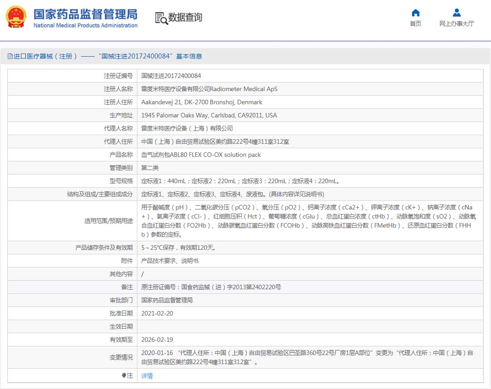Click the national emblem logo
Screen dimensions: 491x389
point(16,17)
